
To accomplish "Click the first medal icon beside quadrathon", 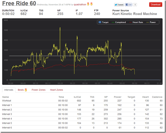I will pos(88,5).
